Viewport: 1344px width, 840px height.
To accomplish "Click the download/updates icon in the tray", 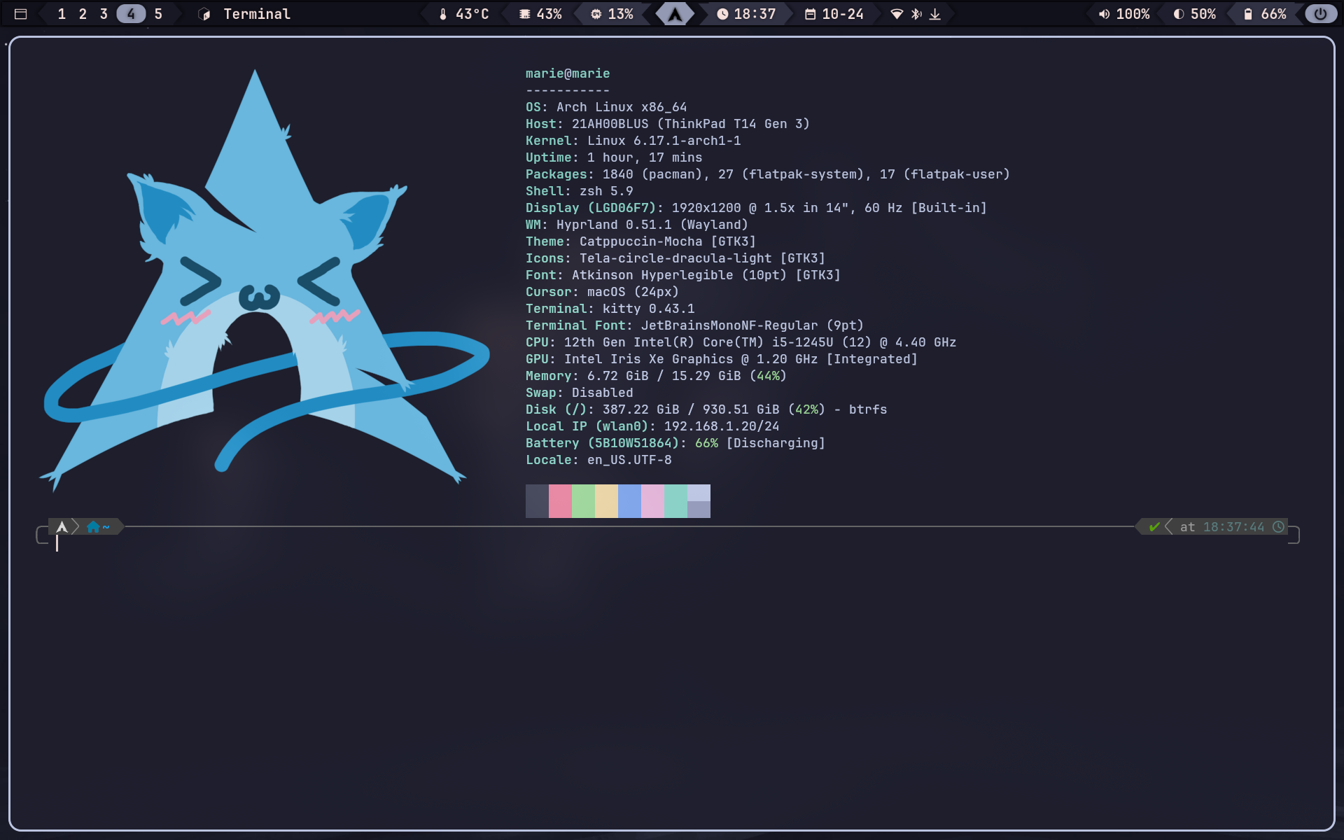I will [x=935, y=13].
